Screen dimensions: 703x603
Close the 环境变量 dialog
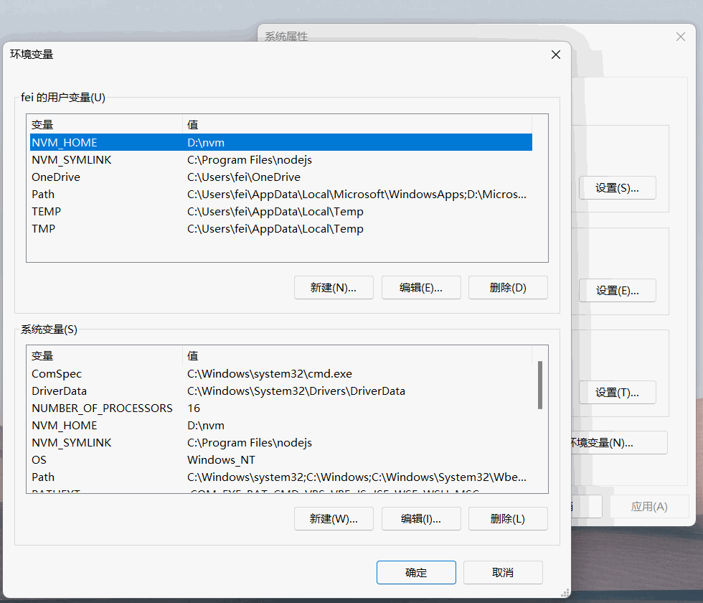pyautogui.click(x=555, y=55)
